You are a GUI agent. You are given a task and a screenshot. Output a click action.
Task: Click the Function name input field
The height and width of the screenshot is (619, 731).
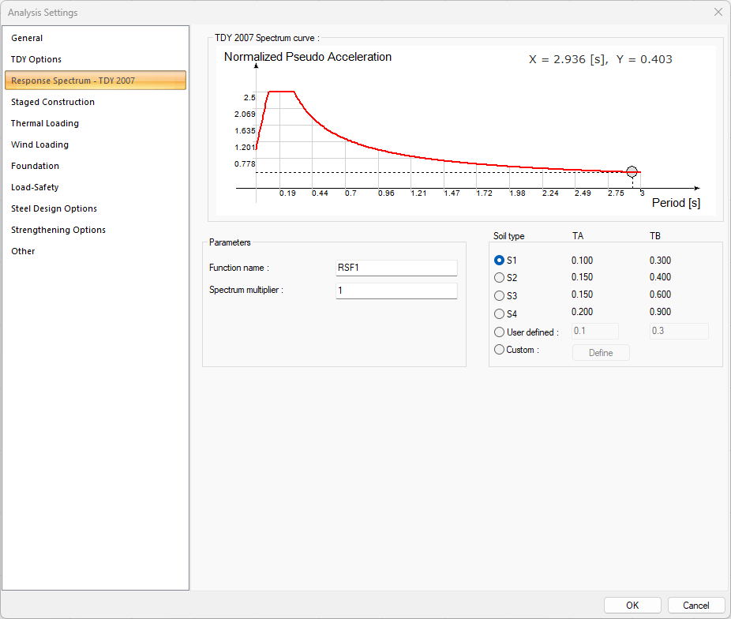pyautogui.click(x=396, y=268)
